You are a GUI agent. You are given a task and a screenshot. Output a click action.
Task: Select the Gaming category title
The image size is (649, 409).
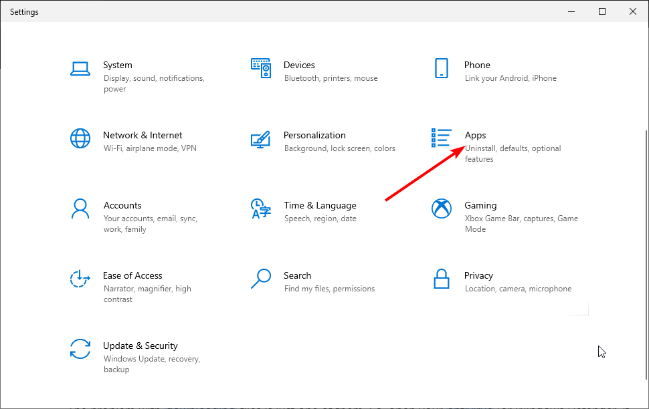(x=480, y=206)
